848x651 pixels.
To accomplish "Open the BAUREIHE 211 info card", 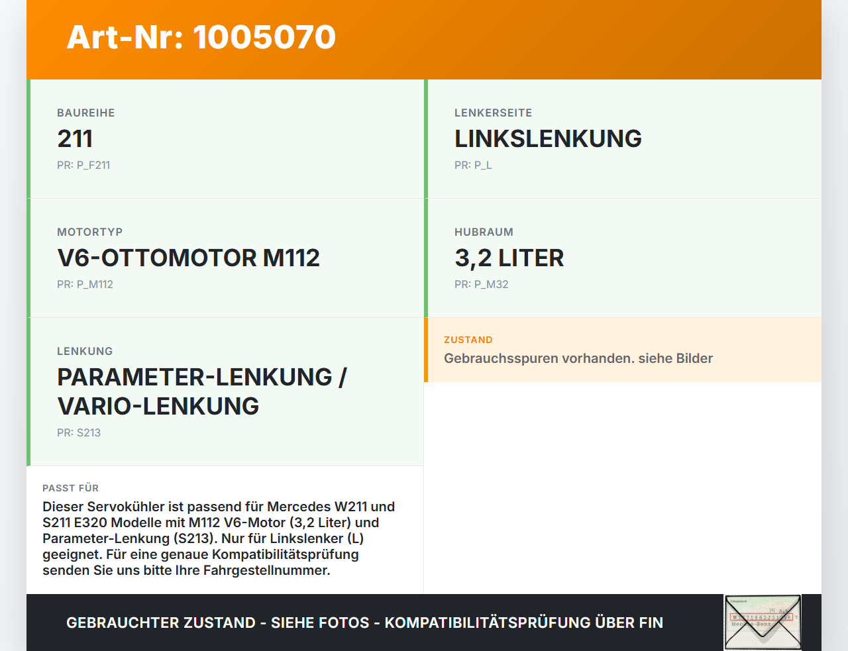I will click(225, 138).
